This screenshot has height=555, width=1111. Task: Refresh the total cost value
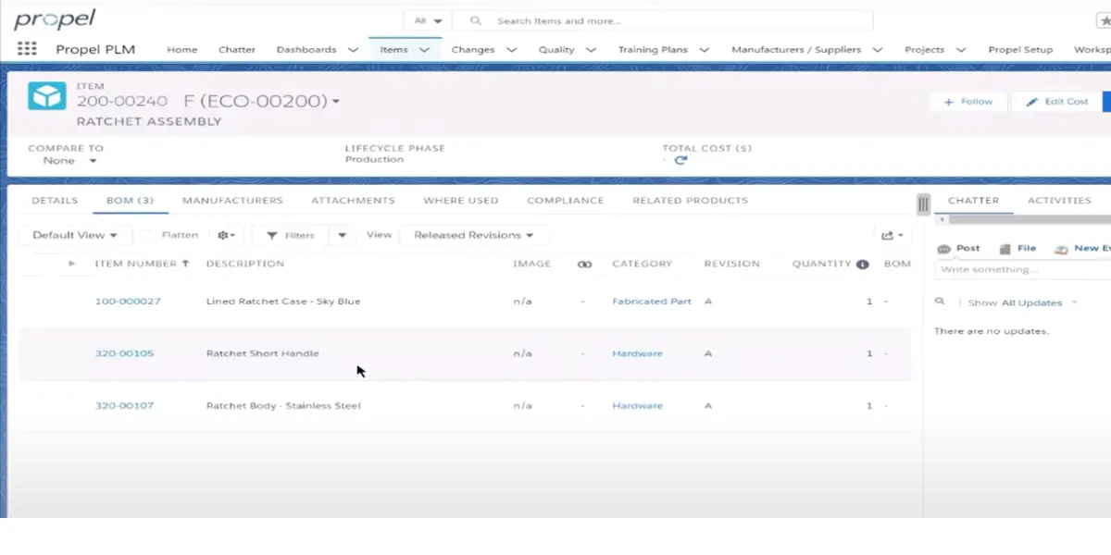[x=680, y=160]
